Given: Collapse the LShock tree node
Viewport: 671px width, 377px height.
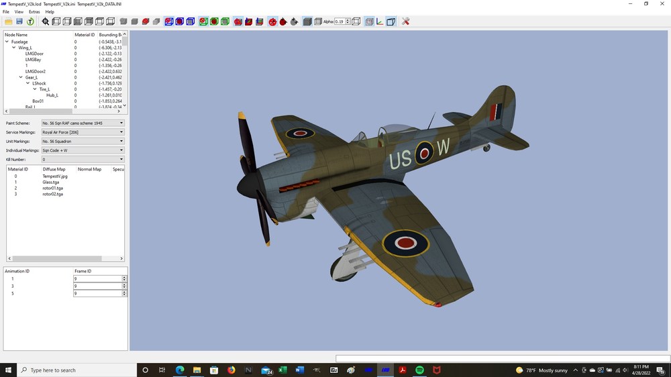Looking at the screenshot, I should 28,83.
